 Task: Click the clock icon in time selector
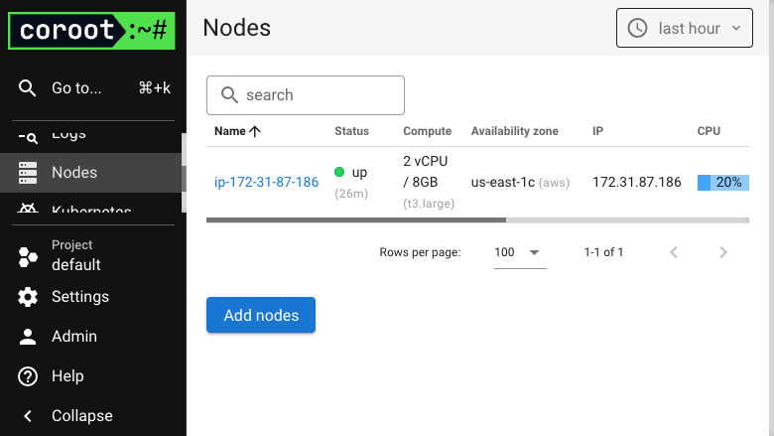coord(637,28)
